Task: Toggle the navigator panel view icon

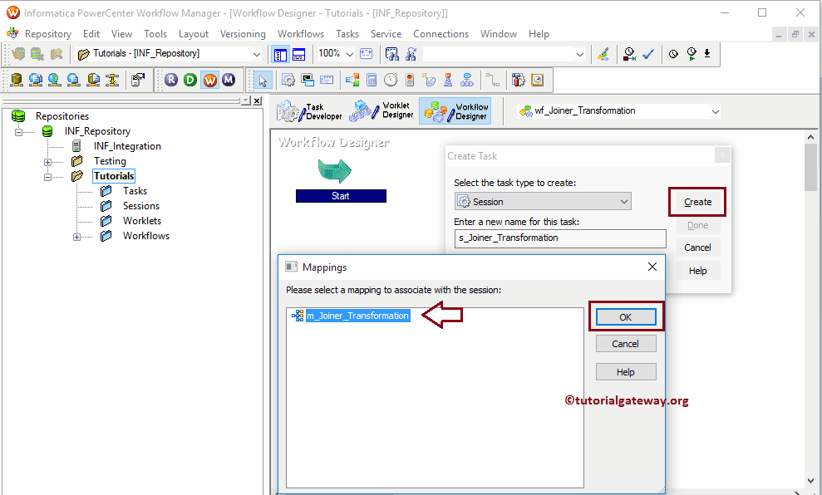Action: [280, 53]
